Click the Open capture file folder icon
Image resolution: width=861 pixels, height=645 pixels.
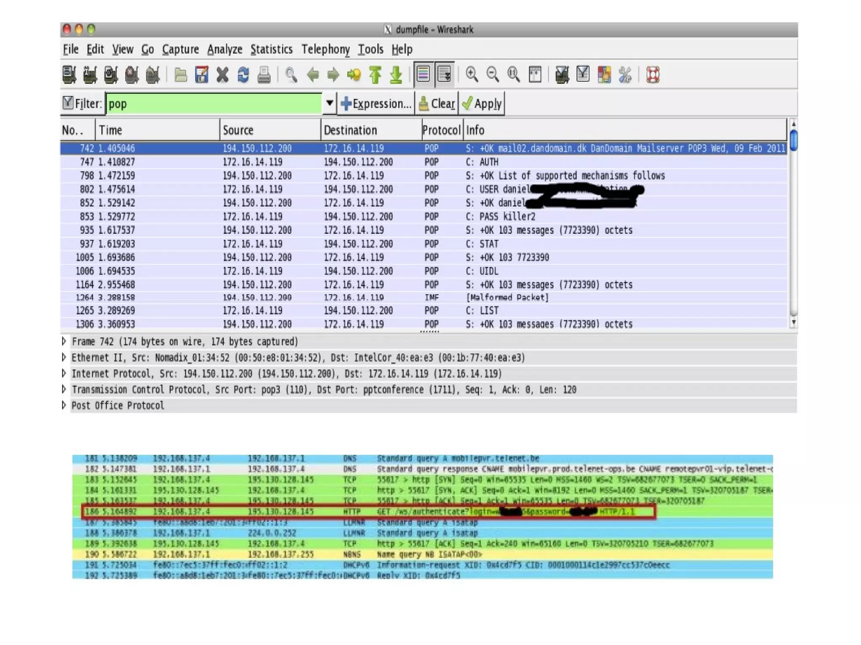click(181, 75)
